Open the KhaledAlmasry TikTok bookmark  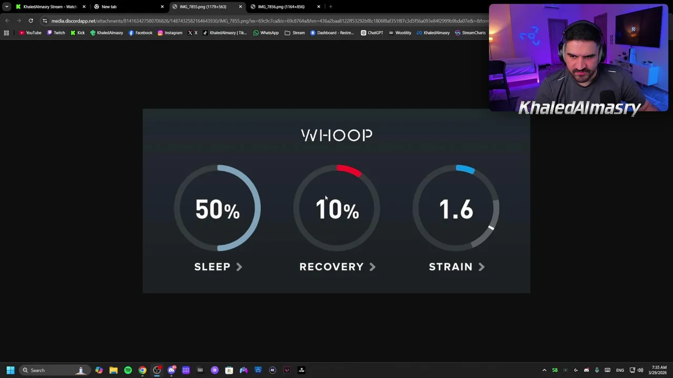[225, 33]
